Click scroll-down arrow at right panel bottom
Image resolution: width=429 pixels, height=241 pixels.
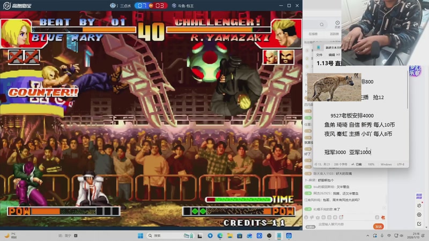tap(427, 227)
